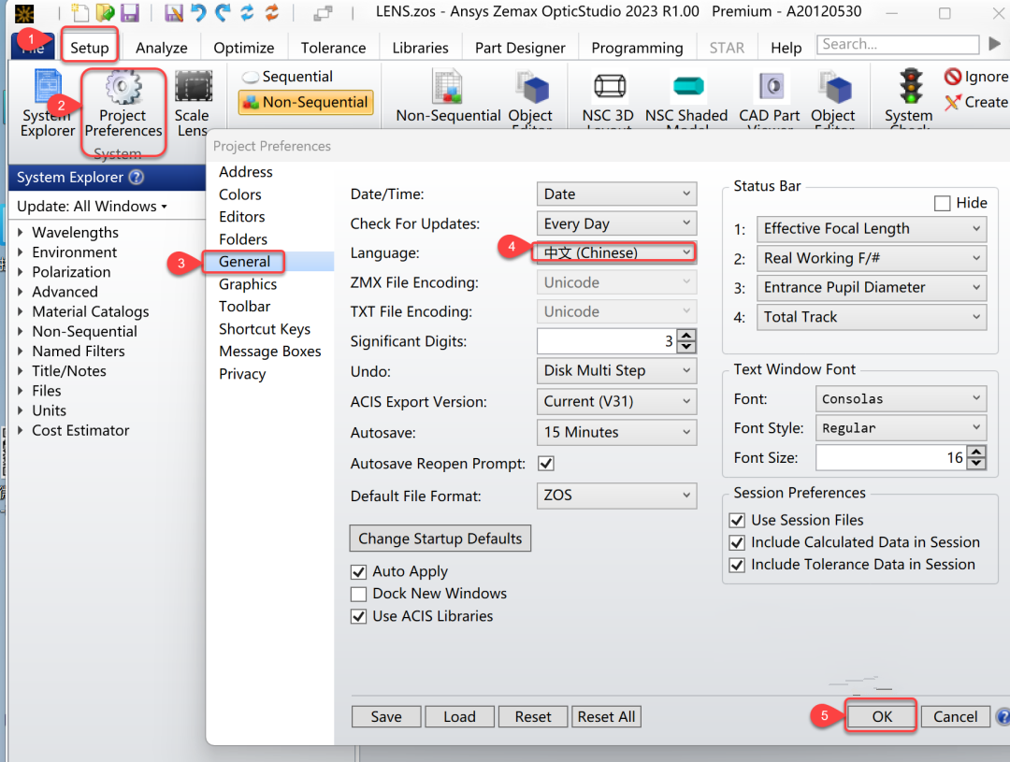The height and width of the screenshot is (762, 1010).
Task: Open Project Preferences gear icon
Action: point(123,105)
